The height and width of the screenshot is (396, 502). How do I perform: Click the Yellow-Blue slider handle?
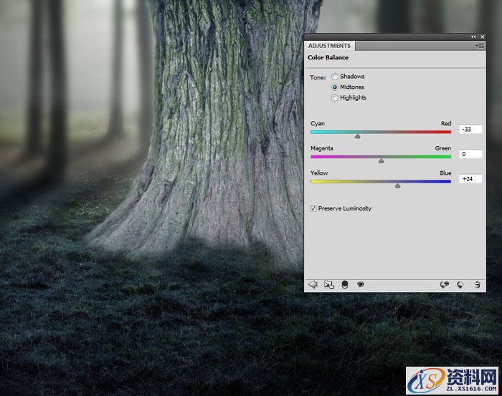pos(398,185)
